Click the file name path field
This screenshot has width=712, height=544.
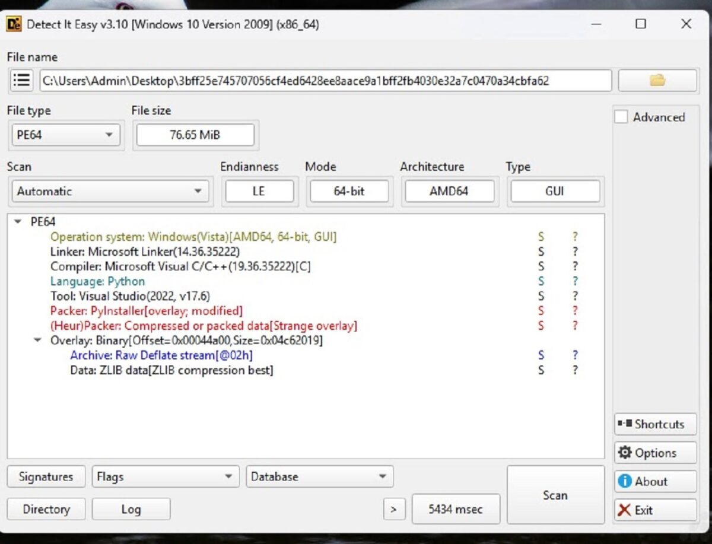click(326, 81)
